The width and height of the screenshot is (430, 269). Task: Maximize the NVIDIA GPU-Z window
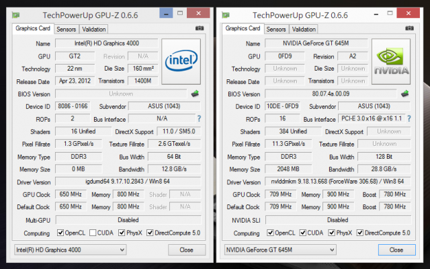[x=390, y=13]
